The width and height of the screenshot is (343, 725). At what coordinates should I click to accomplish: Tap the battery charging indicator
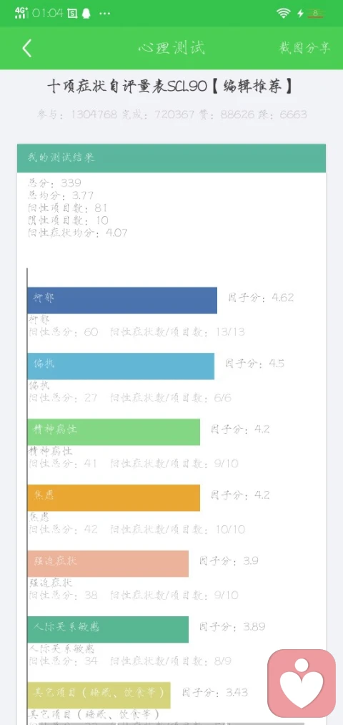click(312, 13)
